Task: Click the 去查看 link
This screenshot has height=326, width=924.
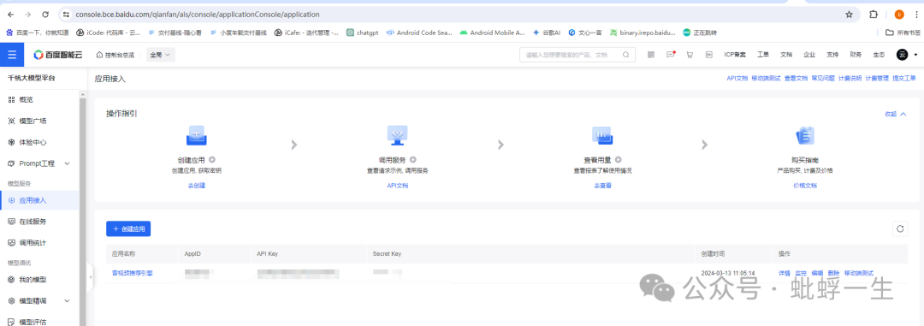Action: pyautogui.click(x=602, y=185)
